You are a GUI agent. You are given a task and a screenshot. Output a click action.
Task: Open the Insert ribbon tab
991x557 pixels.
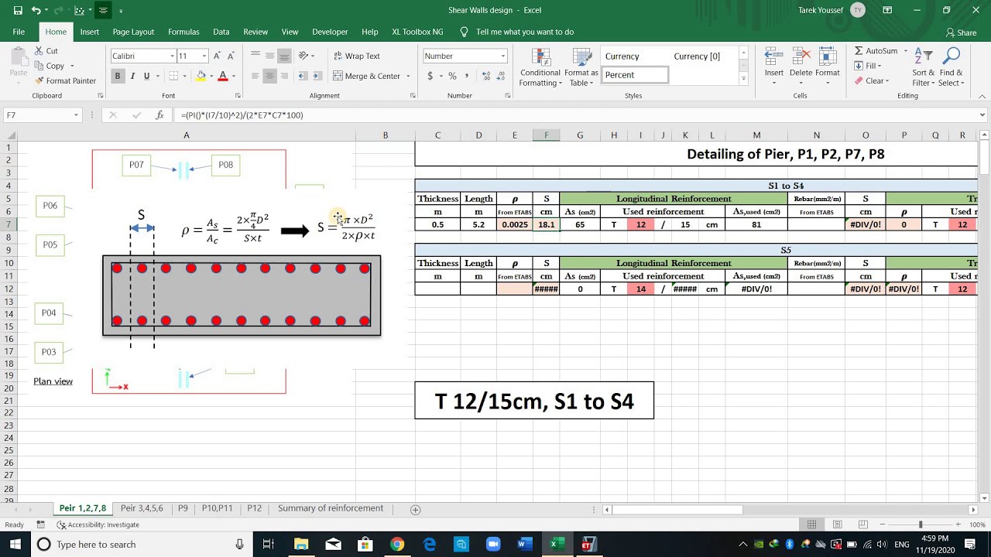(89, 32)
